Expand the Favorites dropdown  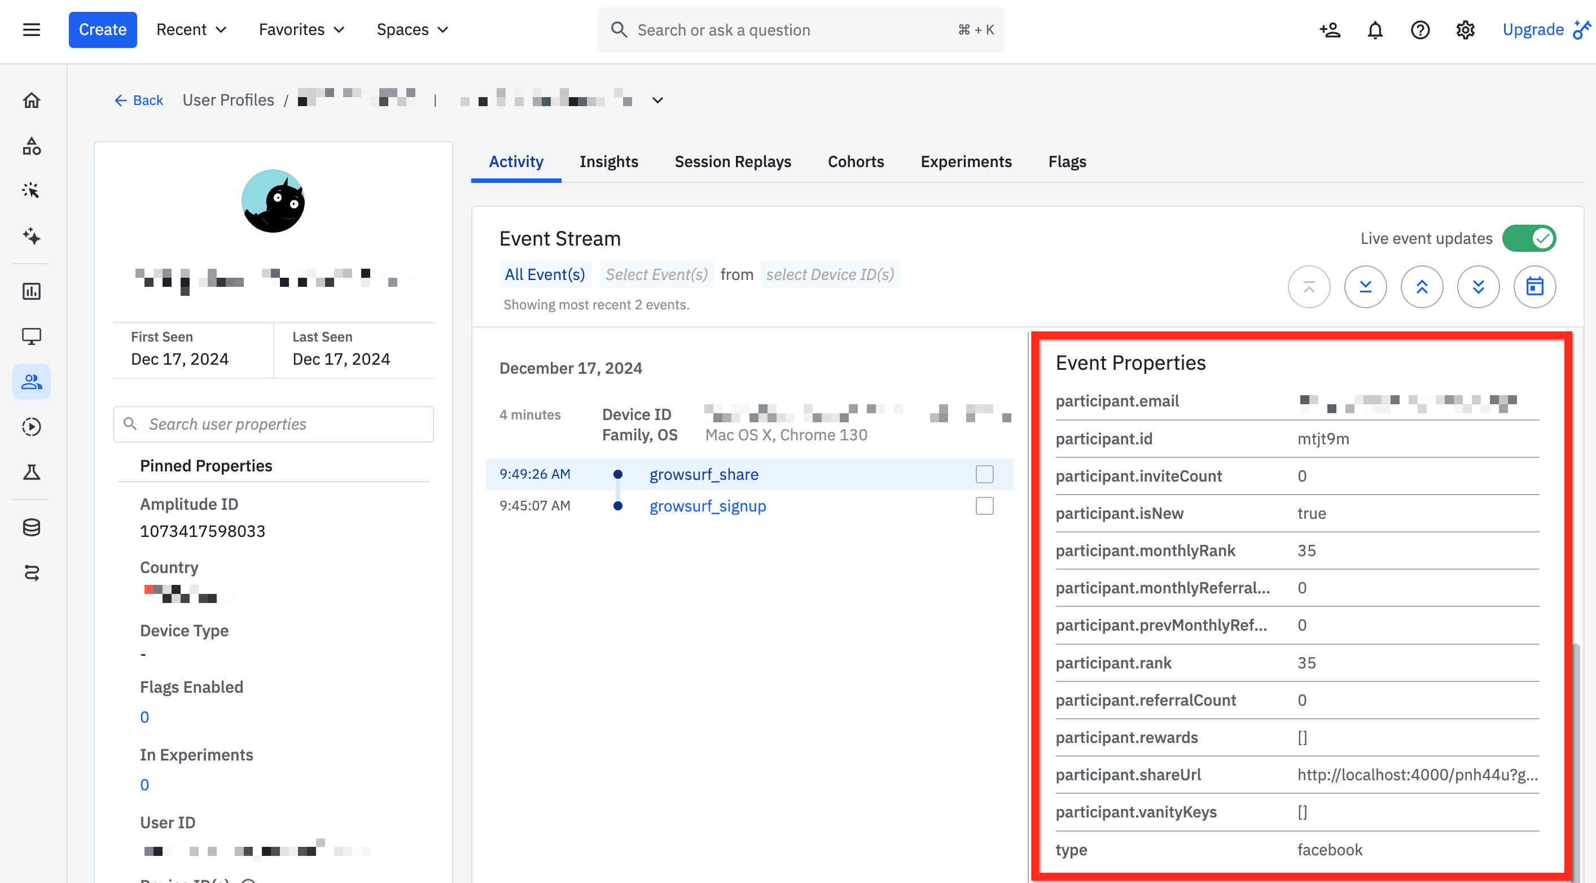coord(301,30)
